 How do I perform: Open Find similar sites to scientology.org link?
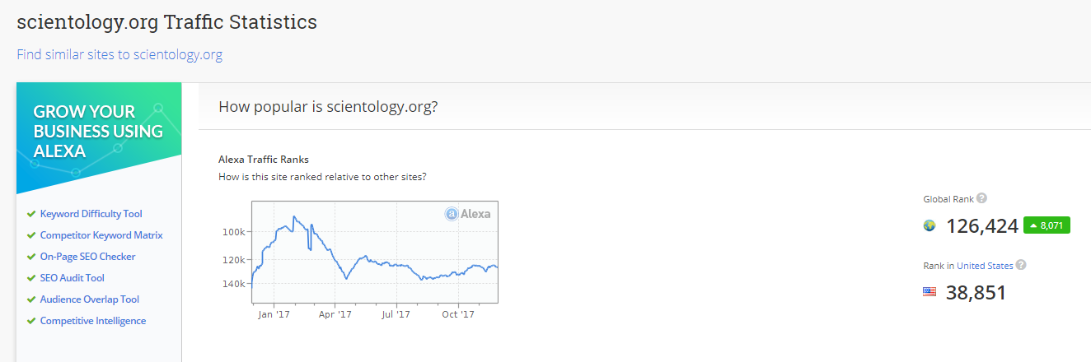pyautogui.click(x=119, y=55)
